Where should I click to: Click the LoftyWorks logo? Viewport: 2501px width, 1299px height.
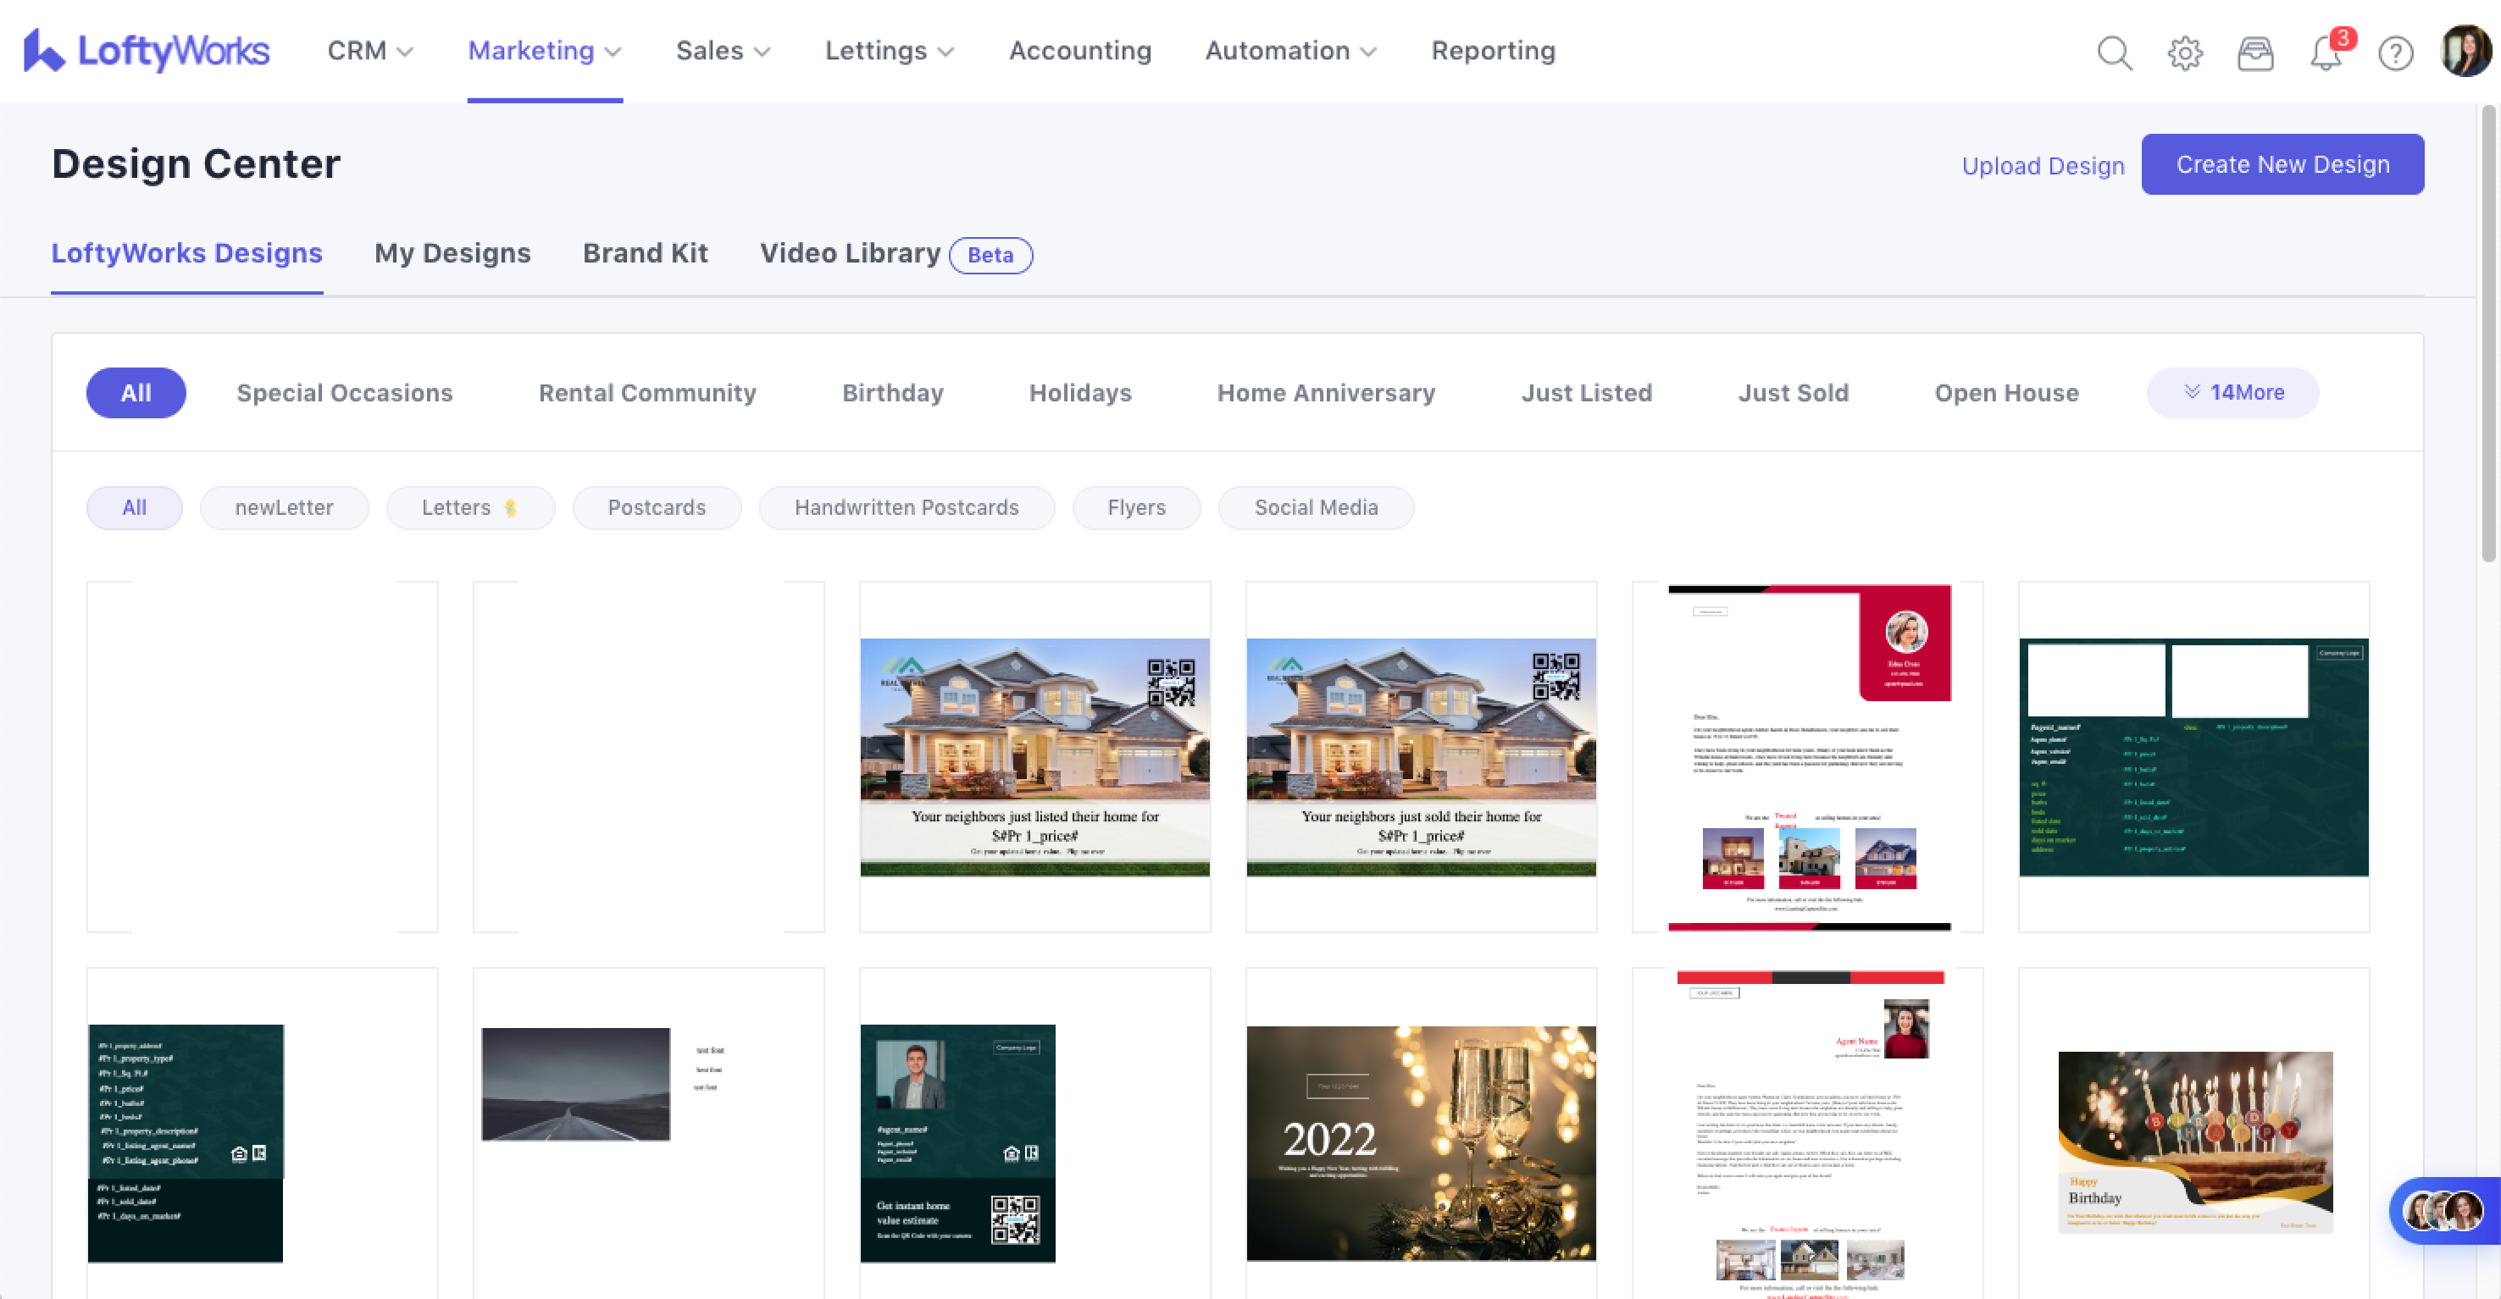coord(146,51)
